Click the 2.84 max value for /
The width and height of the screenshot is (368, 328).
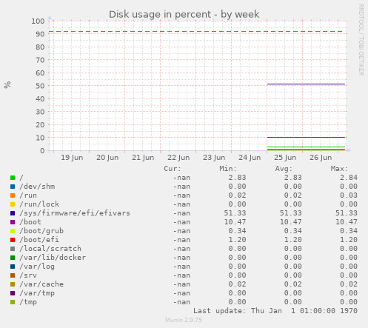349,178
